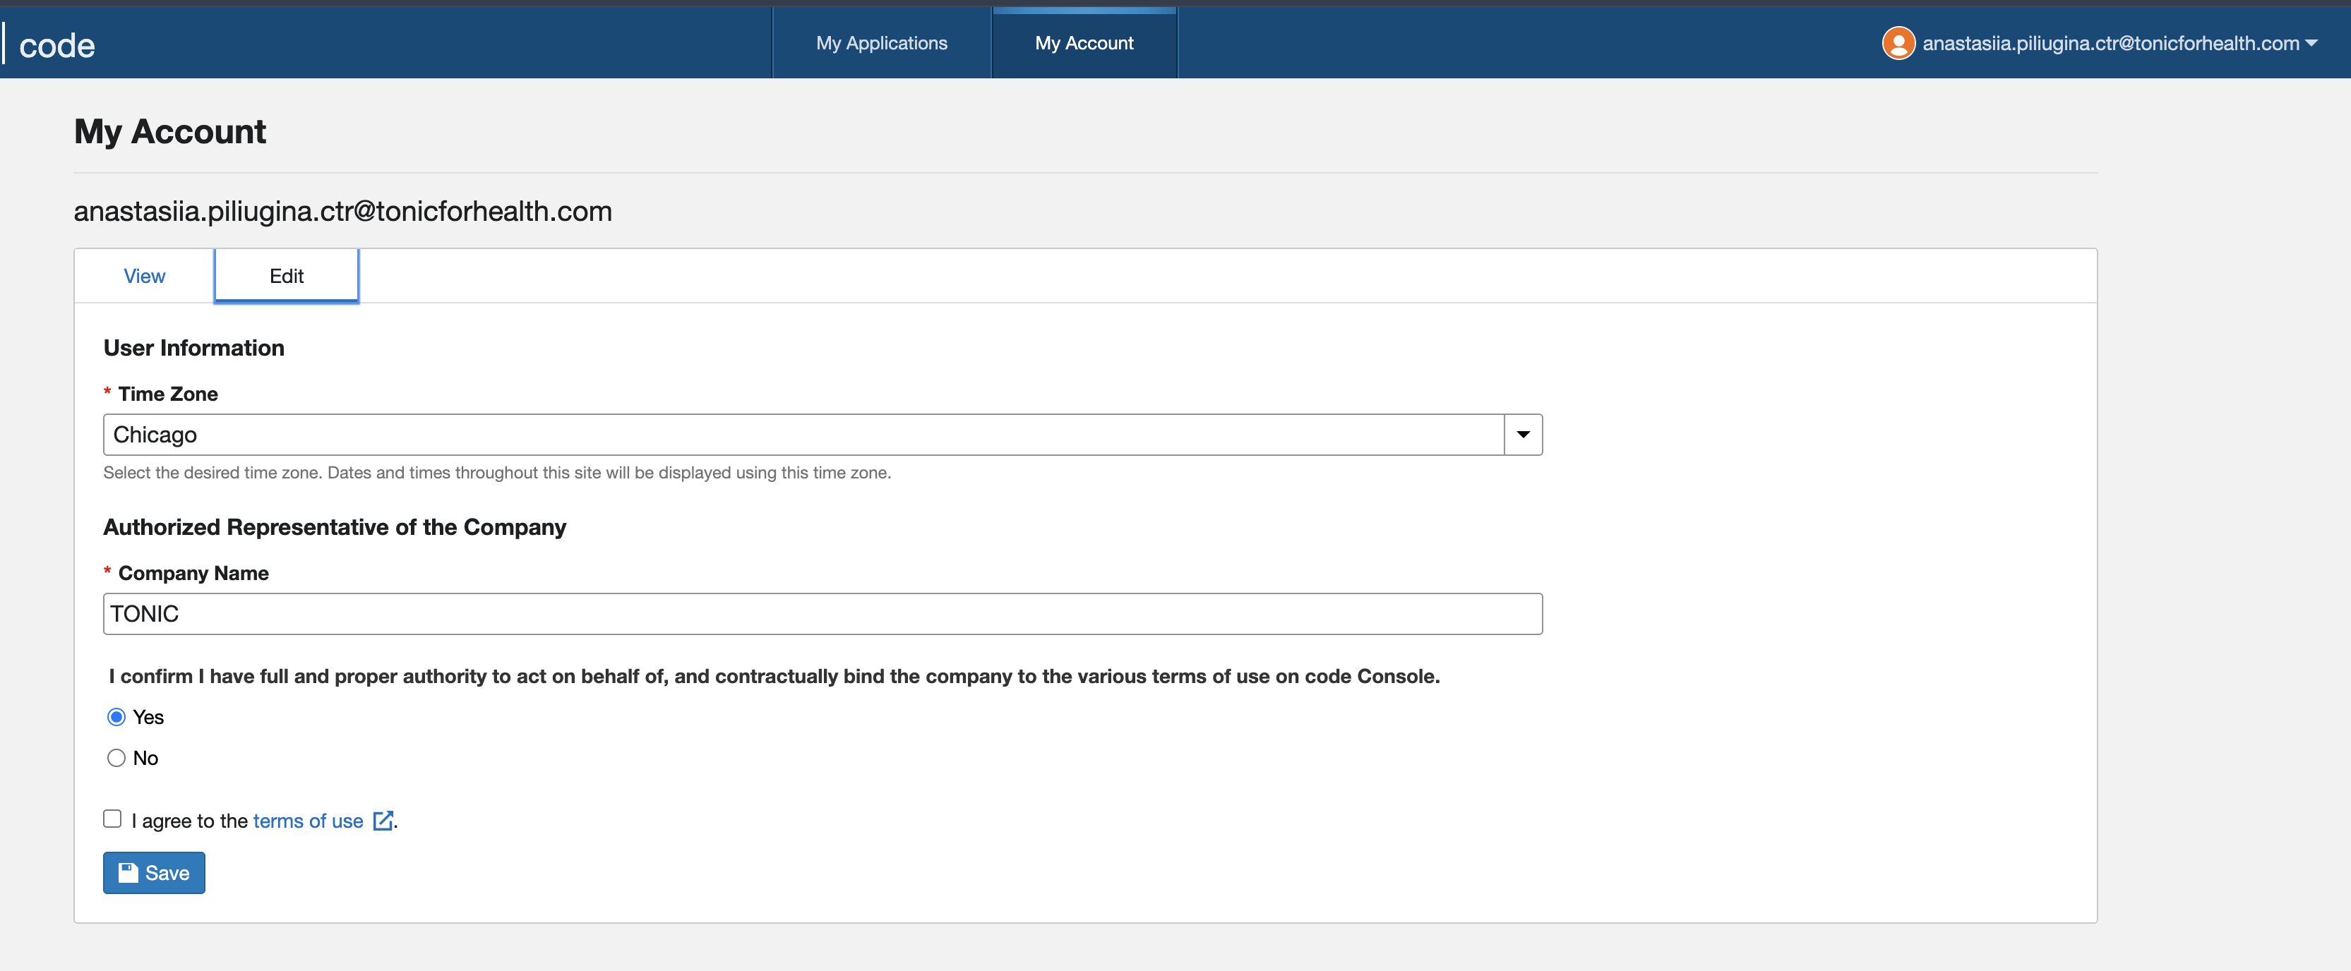Viewport: 2351px width, 971px height.
Task: Select the Edit tab
Action: [287, 276]
